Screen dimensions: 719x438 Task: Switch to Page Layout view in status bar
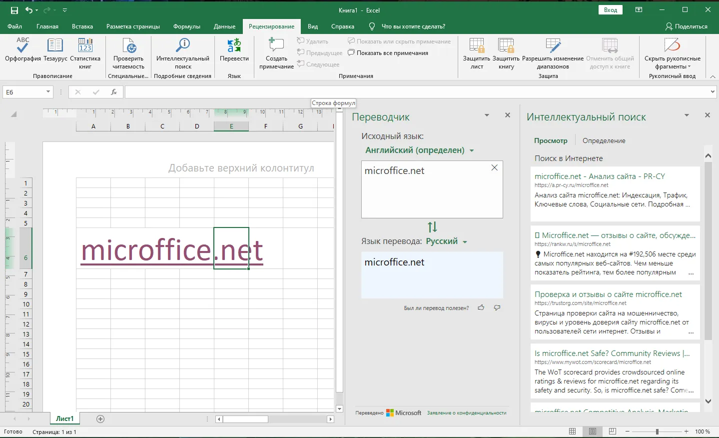[593, 431]
